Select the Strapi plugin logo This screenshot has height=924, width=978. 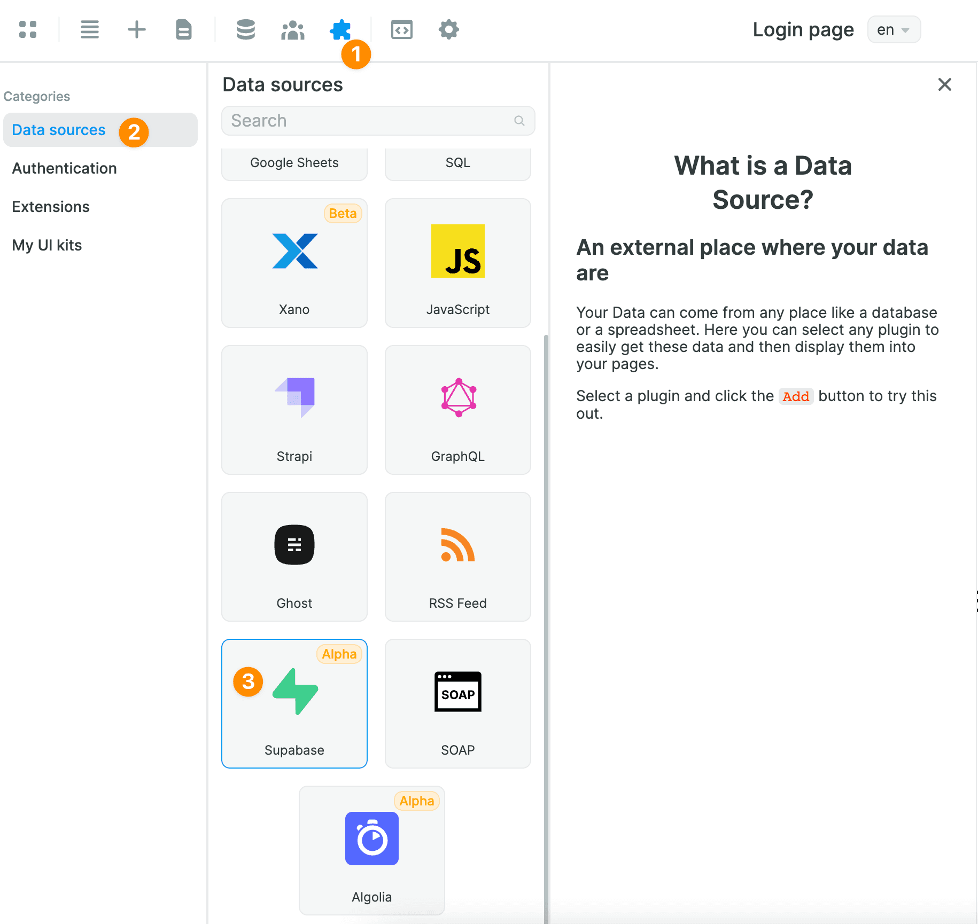[x=295, y=397]
